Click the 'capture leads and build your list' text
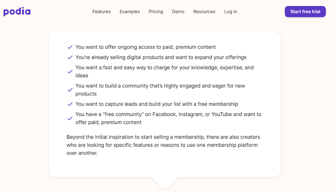This screenshot has width=336, height=192. click(157, 104)
